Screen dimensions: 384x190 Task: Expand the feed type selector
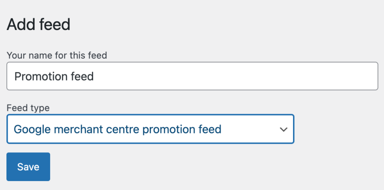150,129
